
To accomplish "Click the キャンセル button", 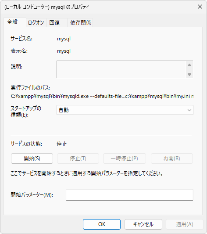I will (143, 224).
